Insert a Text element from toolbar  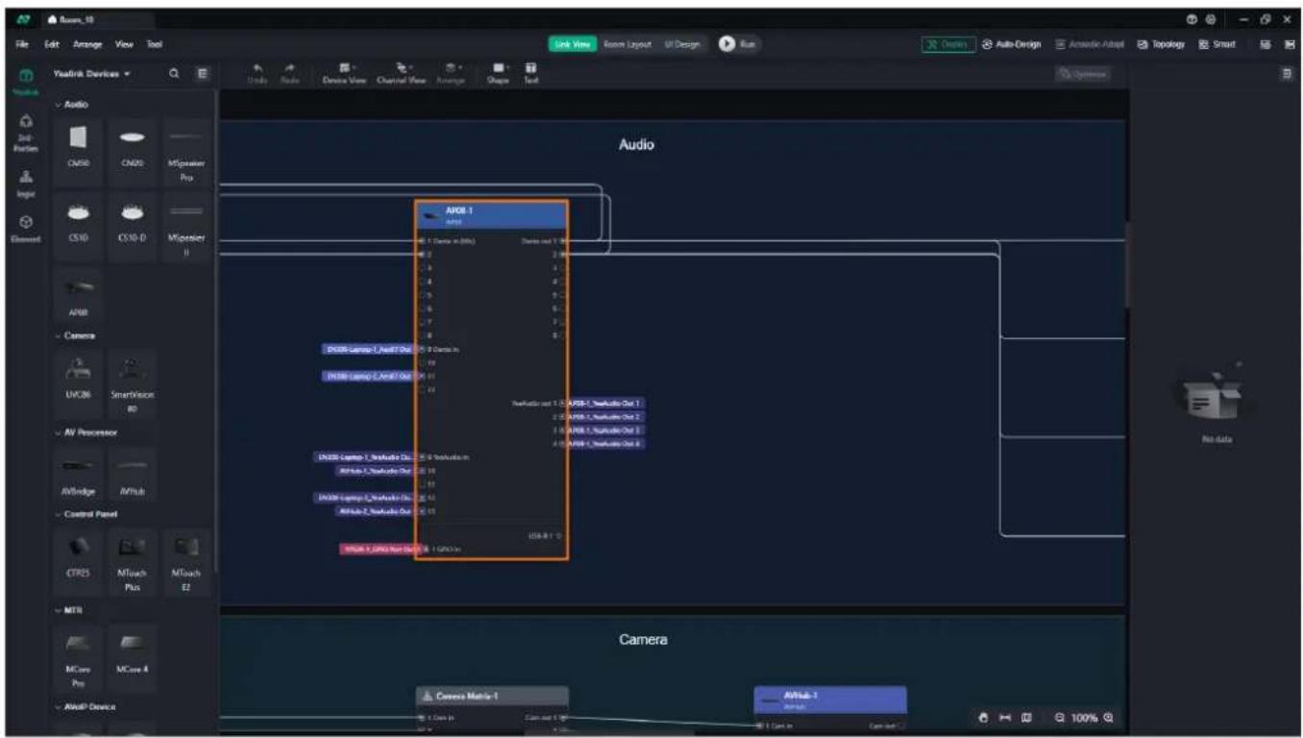coord(529,73)
